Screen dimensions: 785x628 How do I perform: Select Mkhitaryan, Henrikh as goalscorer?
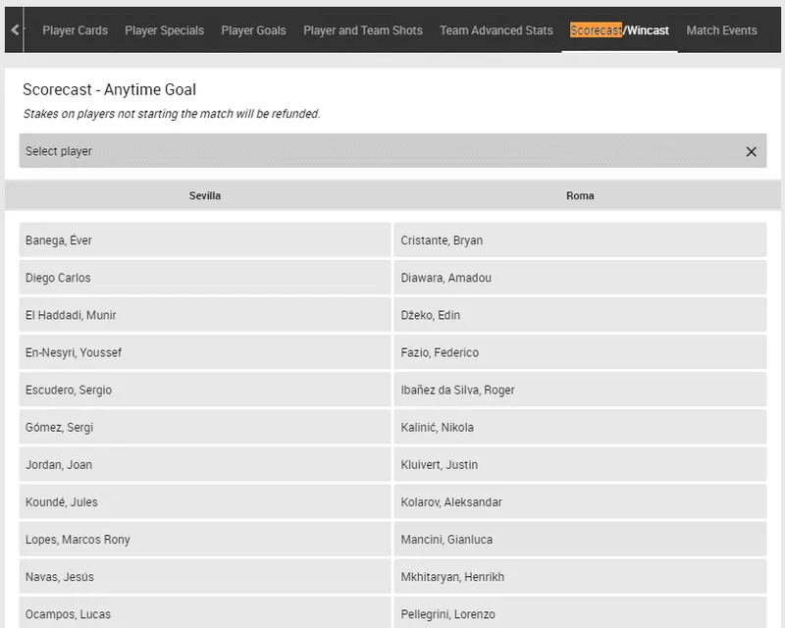579,577
